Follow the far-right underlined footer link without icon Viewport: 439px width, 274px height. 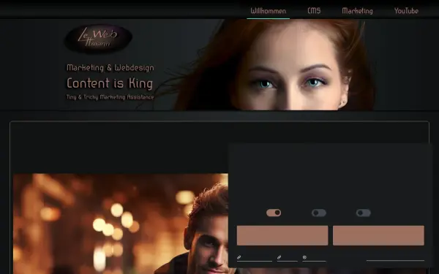click(395, 258)
